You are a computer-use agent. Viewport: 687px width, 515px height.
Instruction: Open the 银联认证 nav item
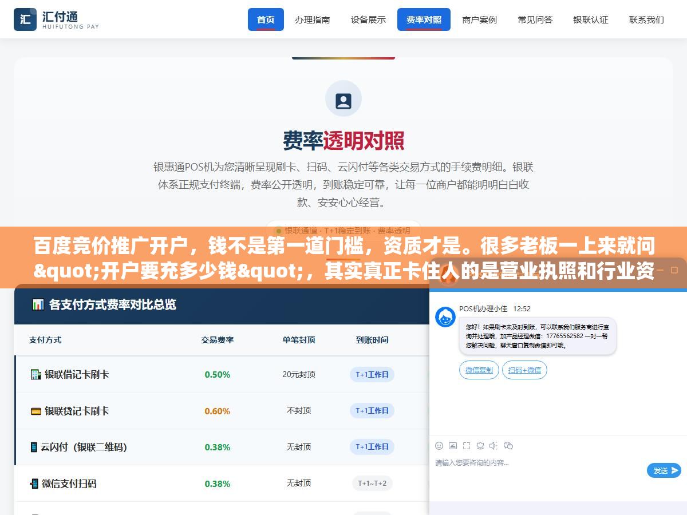[591, 19]
